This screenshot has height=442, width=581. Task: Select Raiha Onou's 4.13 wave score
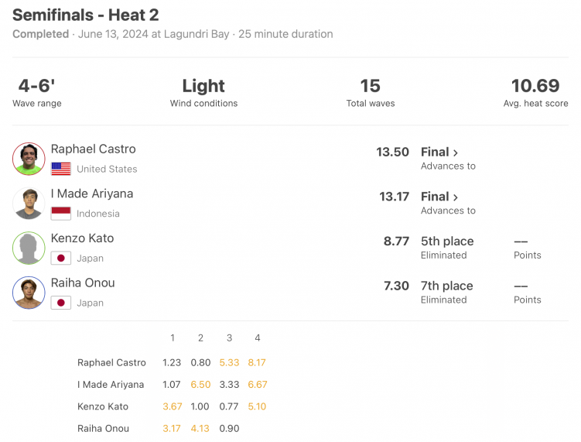pos(200,428)
